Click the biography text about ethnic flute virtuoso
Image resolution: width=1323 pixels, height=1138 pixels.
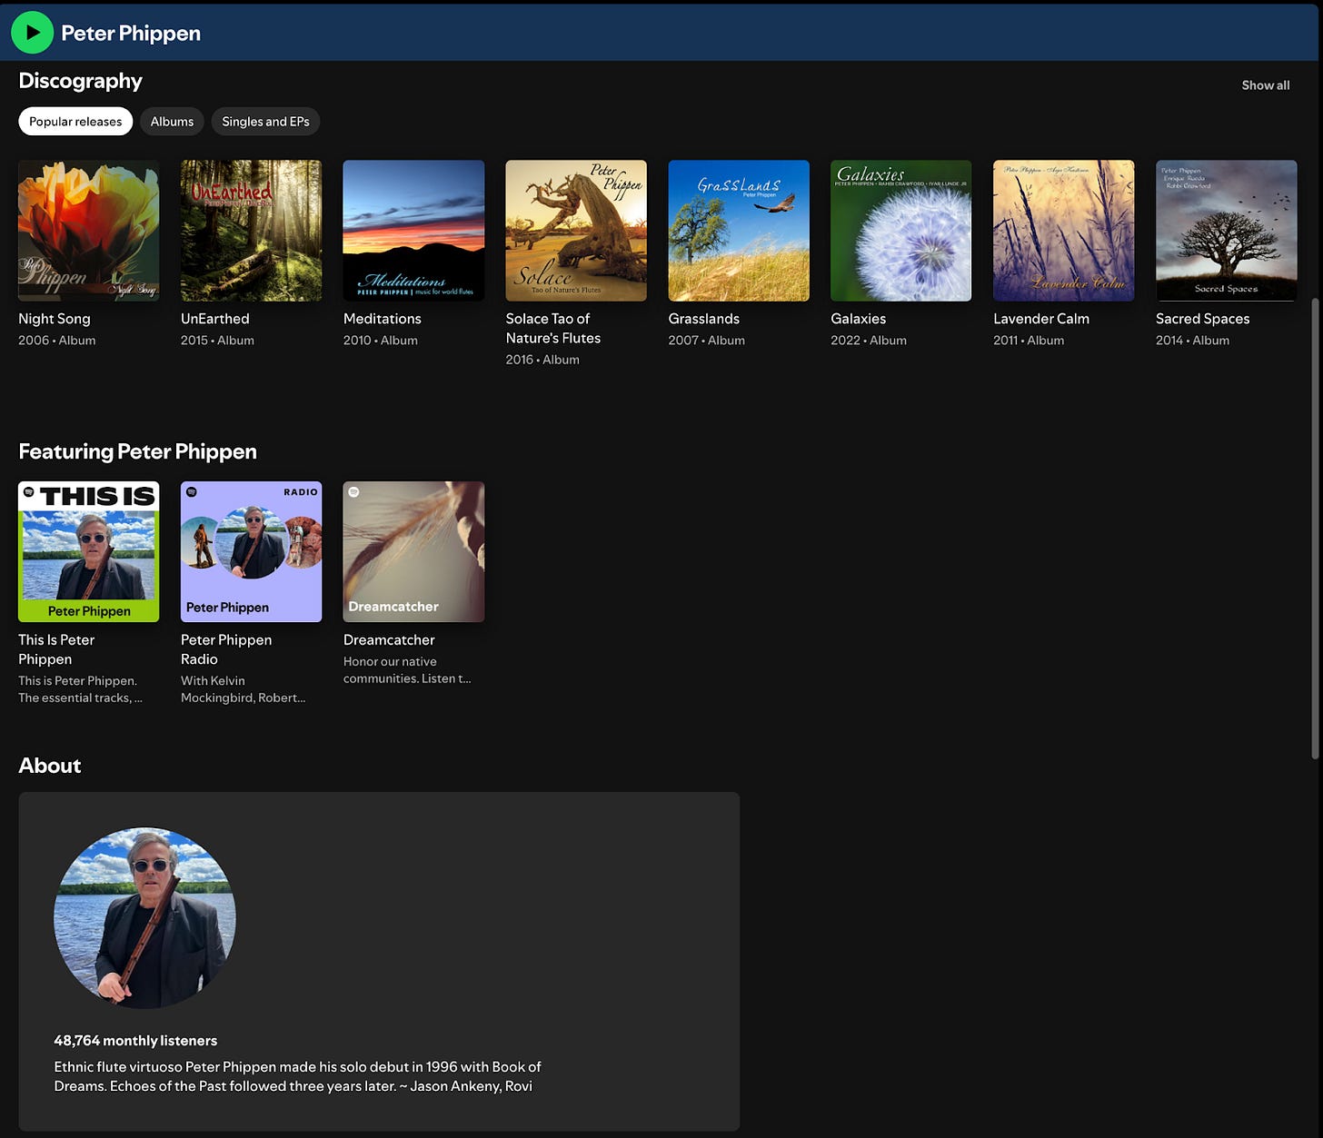click(x=297, y=1076)
